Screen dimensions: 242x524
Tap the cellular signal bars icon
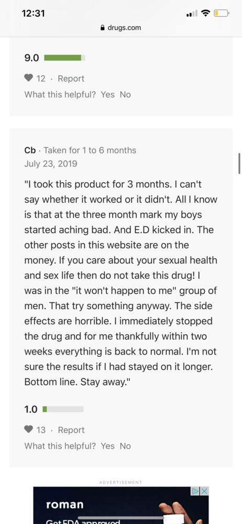(192, 14)
